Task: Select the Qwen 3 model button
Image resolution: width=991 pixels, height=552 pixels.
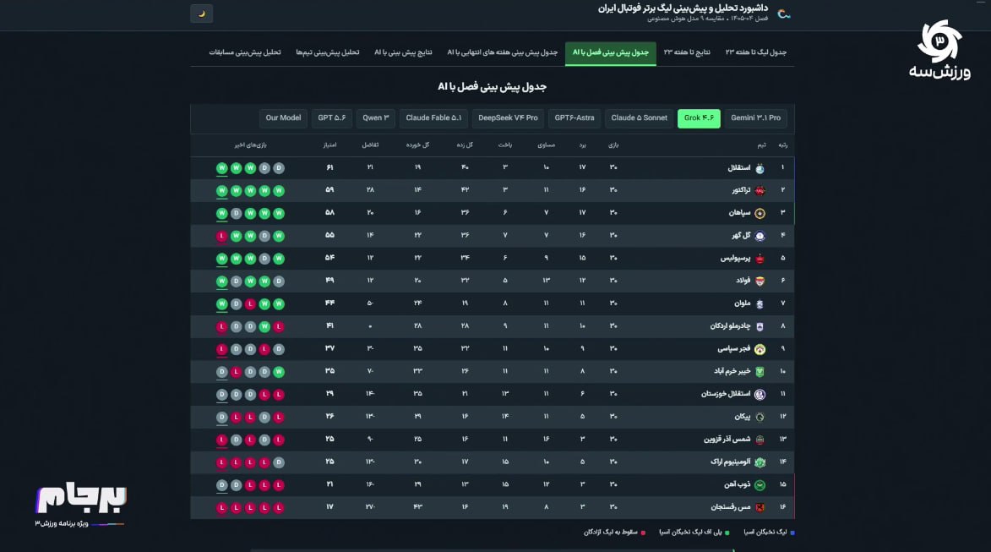Action: click(375, 118)
